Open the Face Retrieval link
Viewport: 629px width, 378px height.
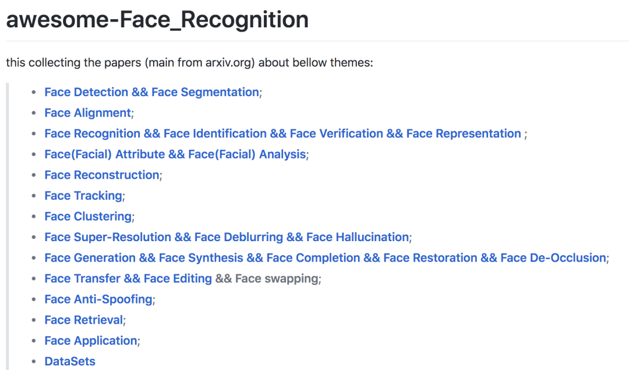point(84,320)
